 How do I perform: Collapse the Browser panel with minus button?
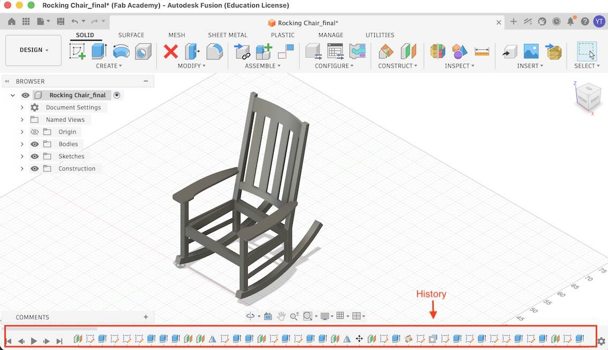pos(146,81)
